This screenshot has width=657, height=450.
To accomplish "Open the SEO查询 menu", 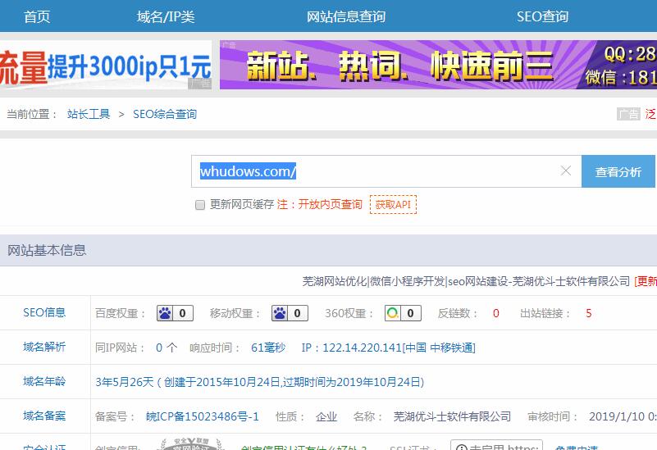I will (541, 16).
